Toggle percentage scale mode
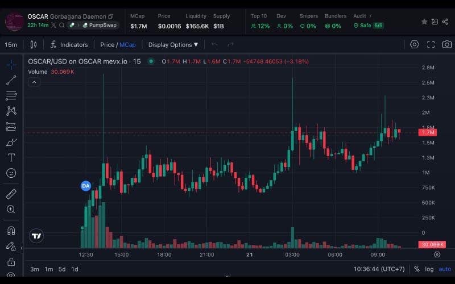Viewport: 455px width, 284px height. click(x=417, y=269)
